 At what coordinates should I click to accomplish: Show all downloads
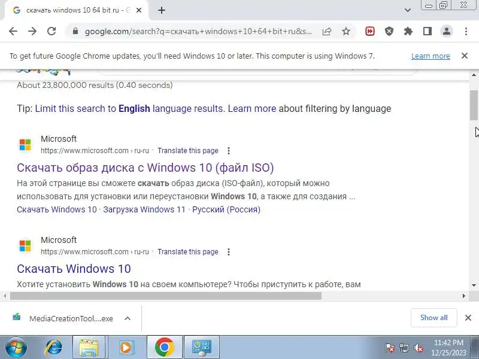click(433, 318)
